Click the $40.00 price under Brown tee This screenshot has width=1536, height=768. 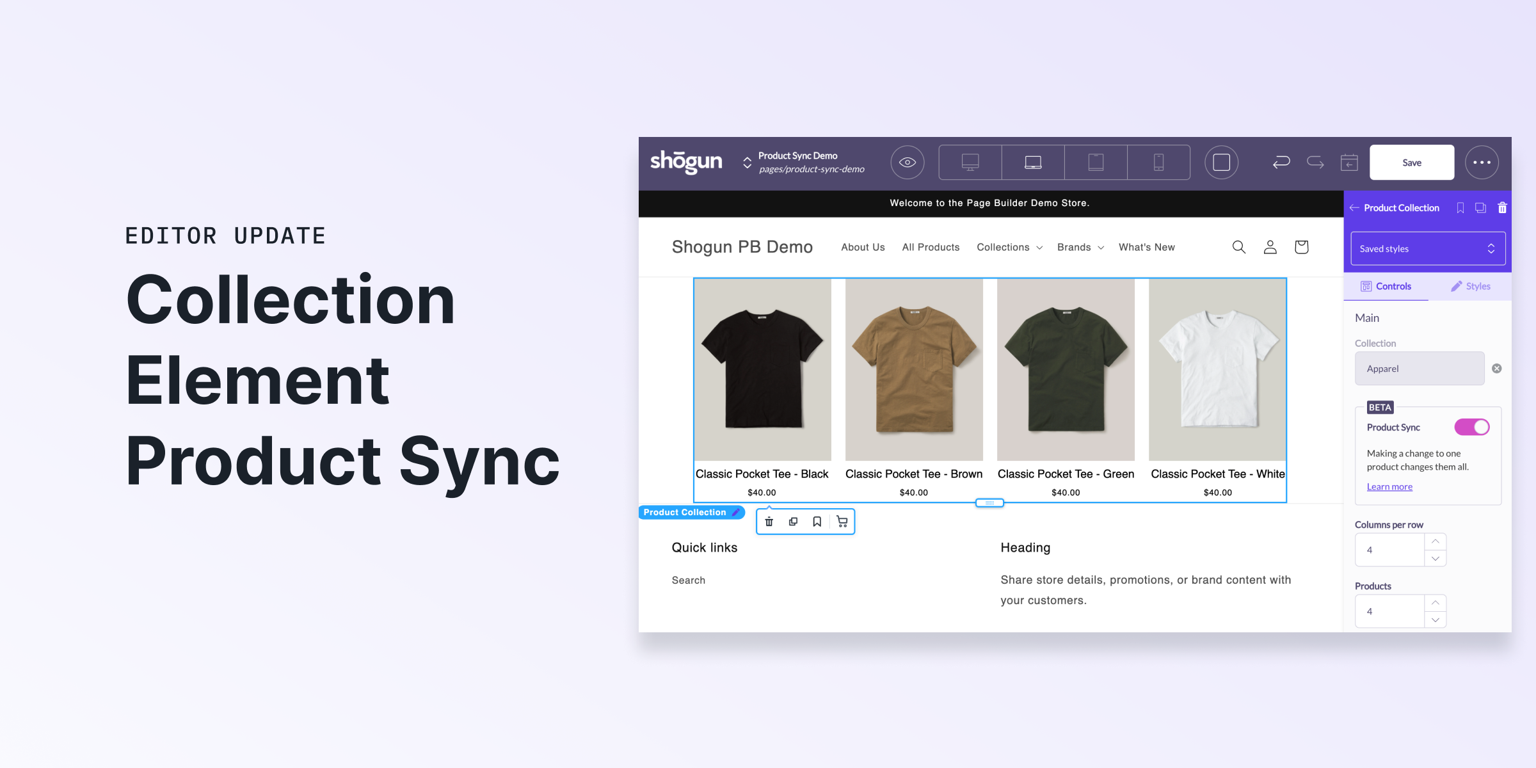click(x=914, y=493)
